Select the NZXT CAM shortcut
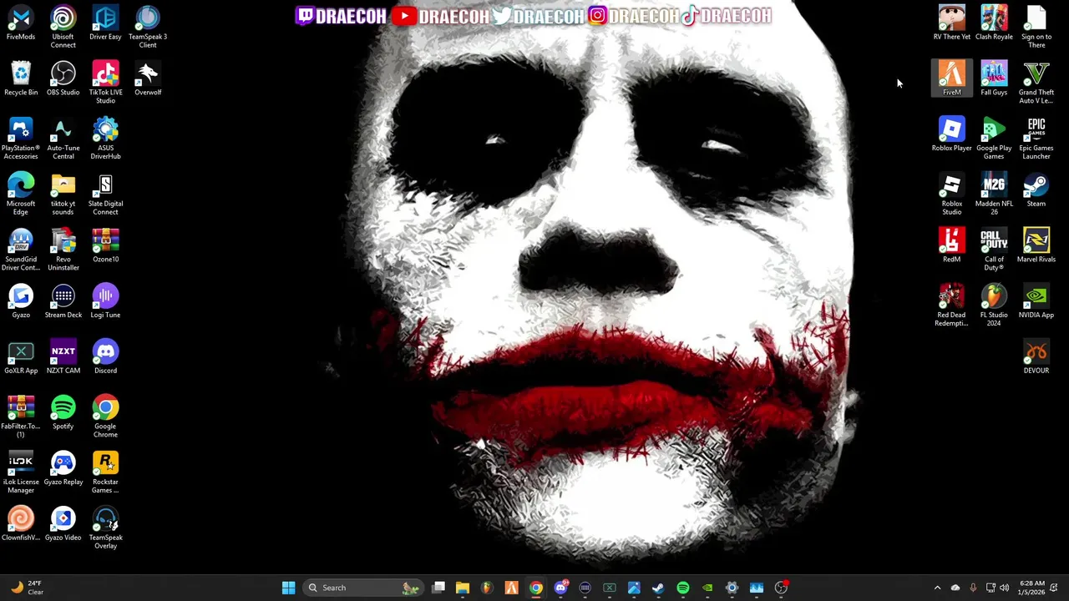Screen dimensions: 1069x601 (x=63, y=357)
